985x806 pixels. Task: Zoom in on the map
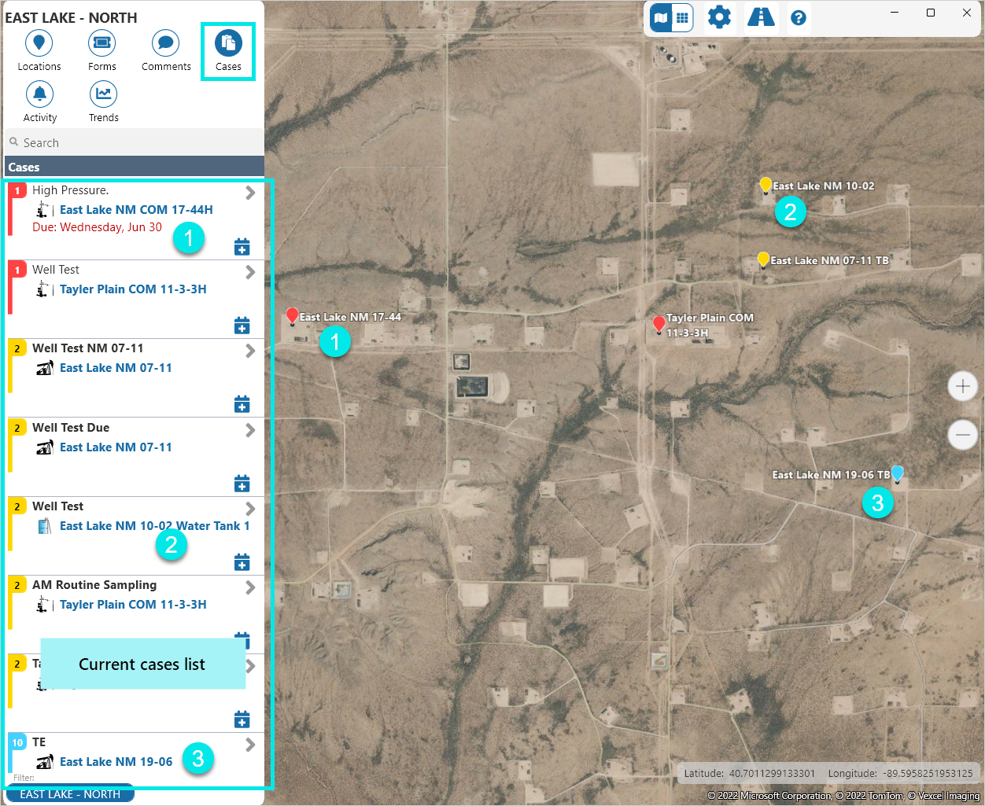(962, 386)
